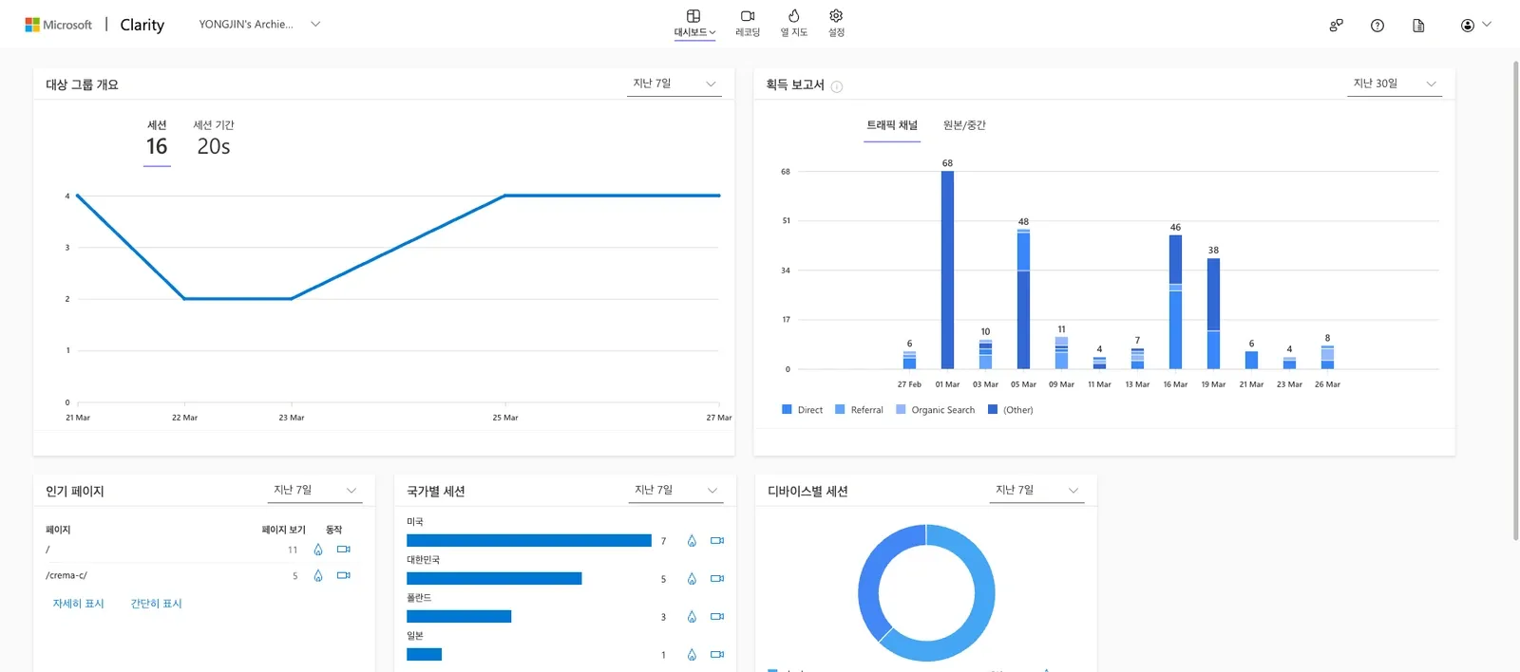Toggle Organic Search legend series
This screenshot has height=672, width=1520.
pos(935,410)
